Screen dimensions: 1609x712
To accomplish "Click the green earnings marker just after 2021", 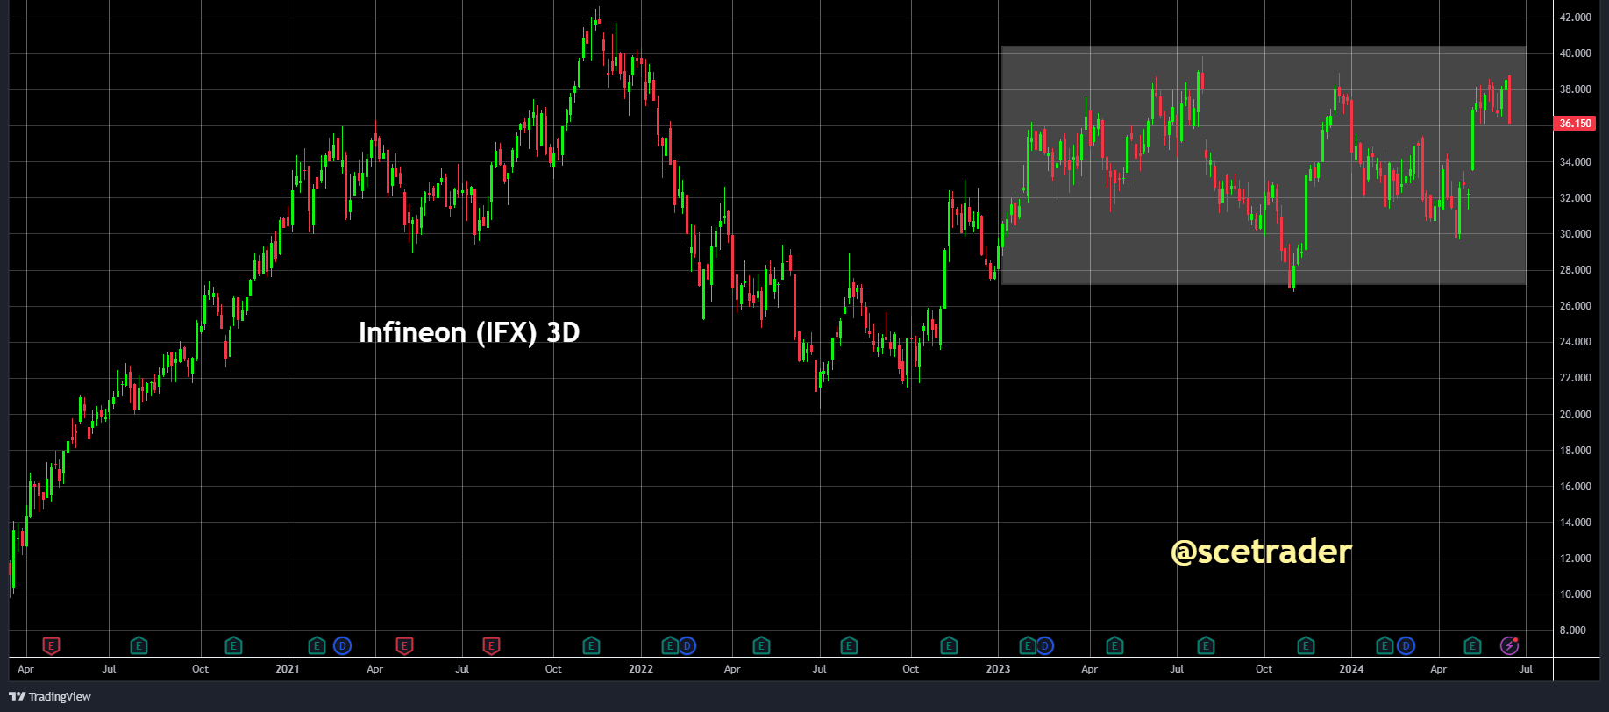I will [317, 646].
